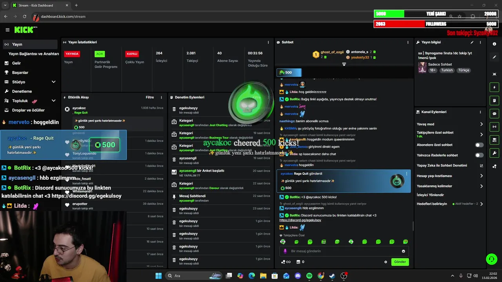
Task: Open the pinned aycakoc Rage Quit message menu
Action: (407, 174)
